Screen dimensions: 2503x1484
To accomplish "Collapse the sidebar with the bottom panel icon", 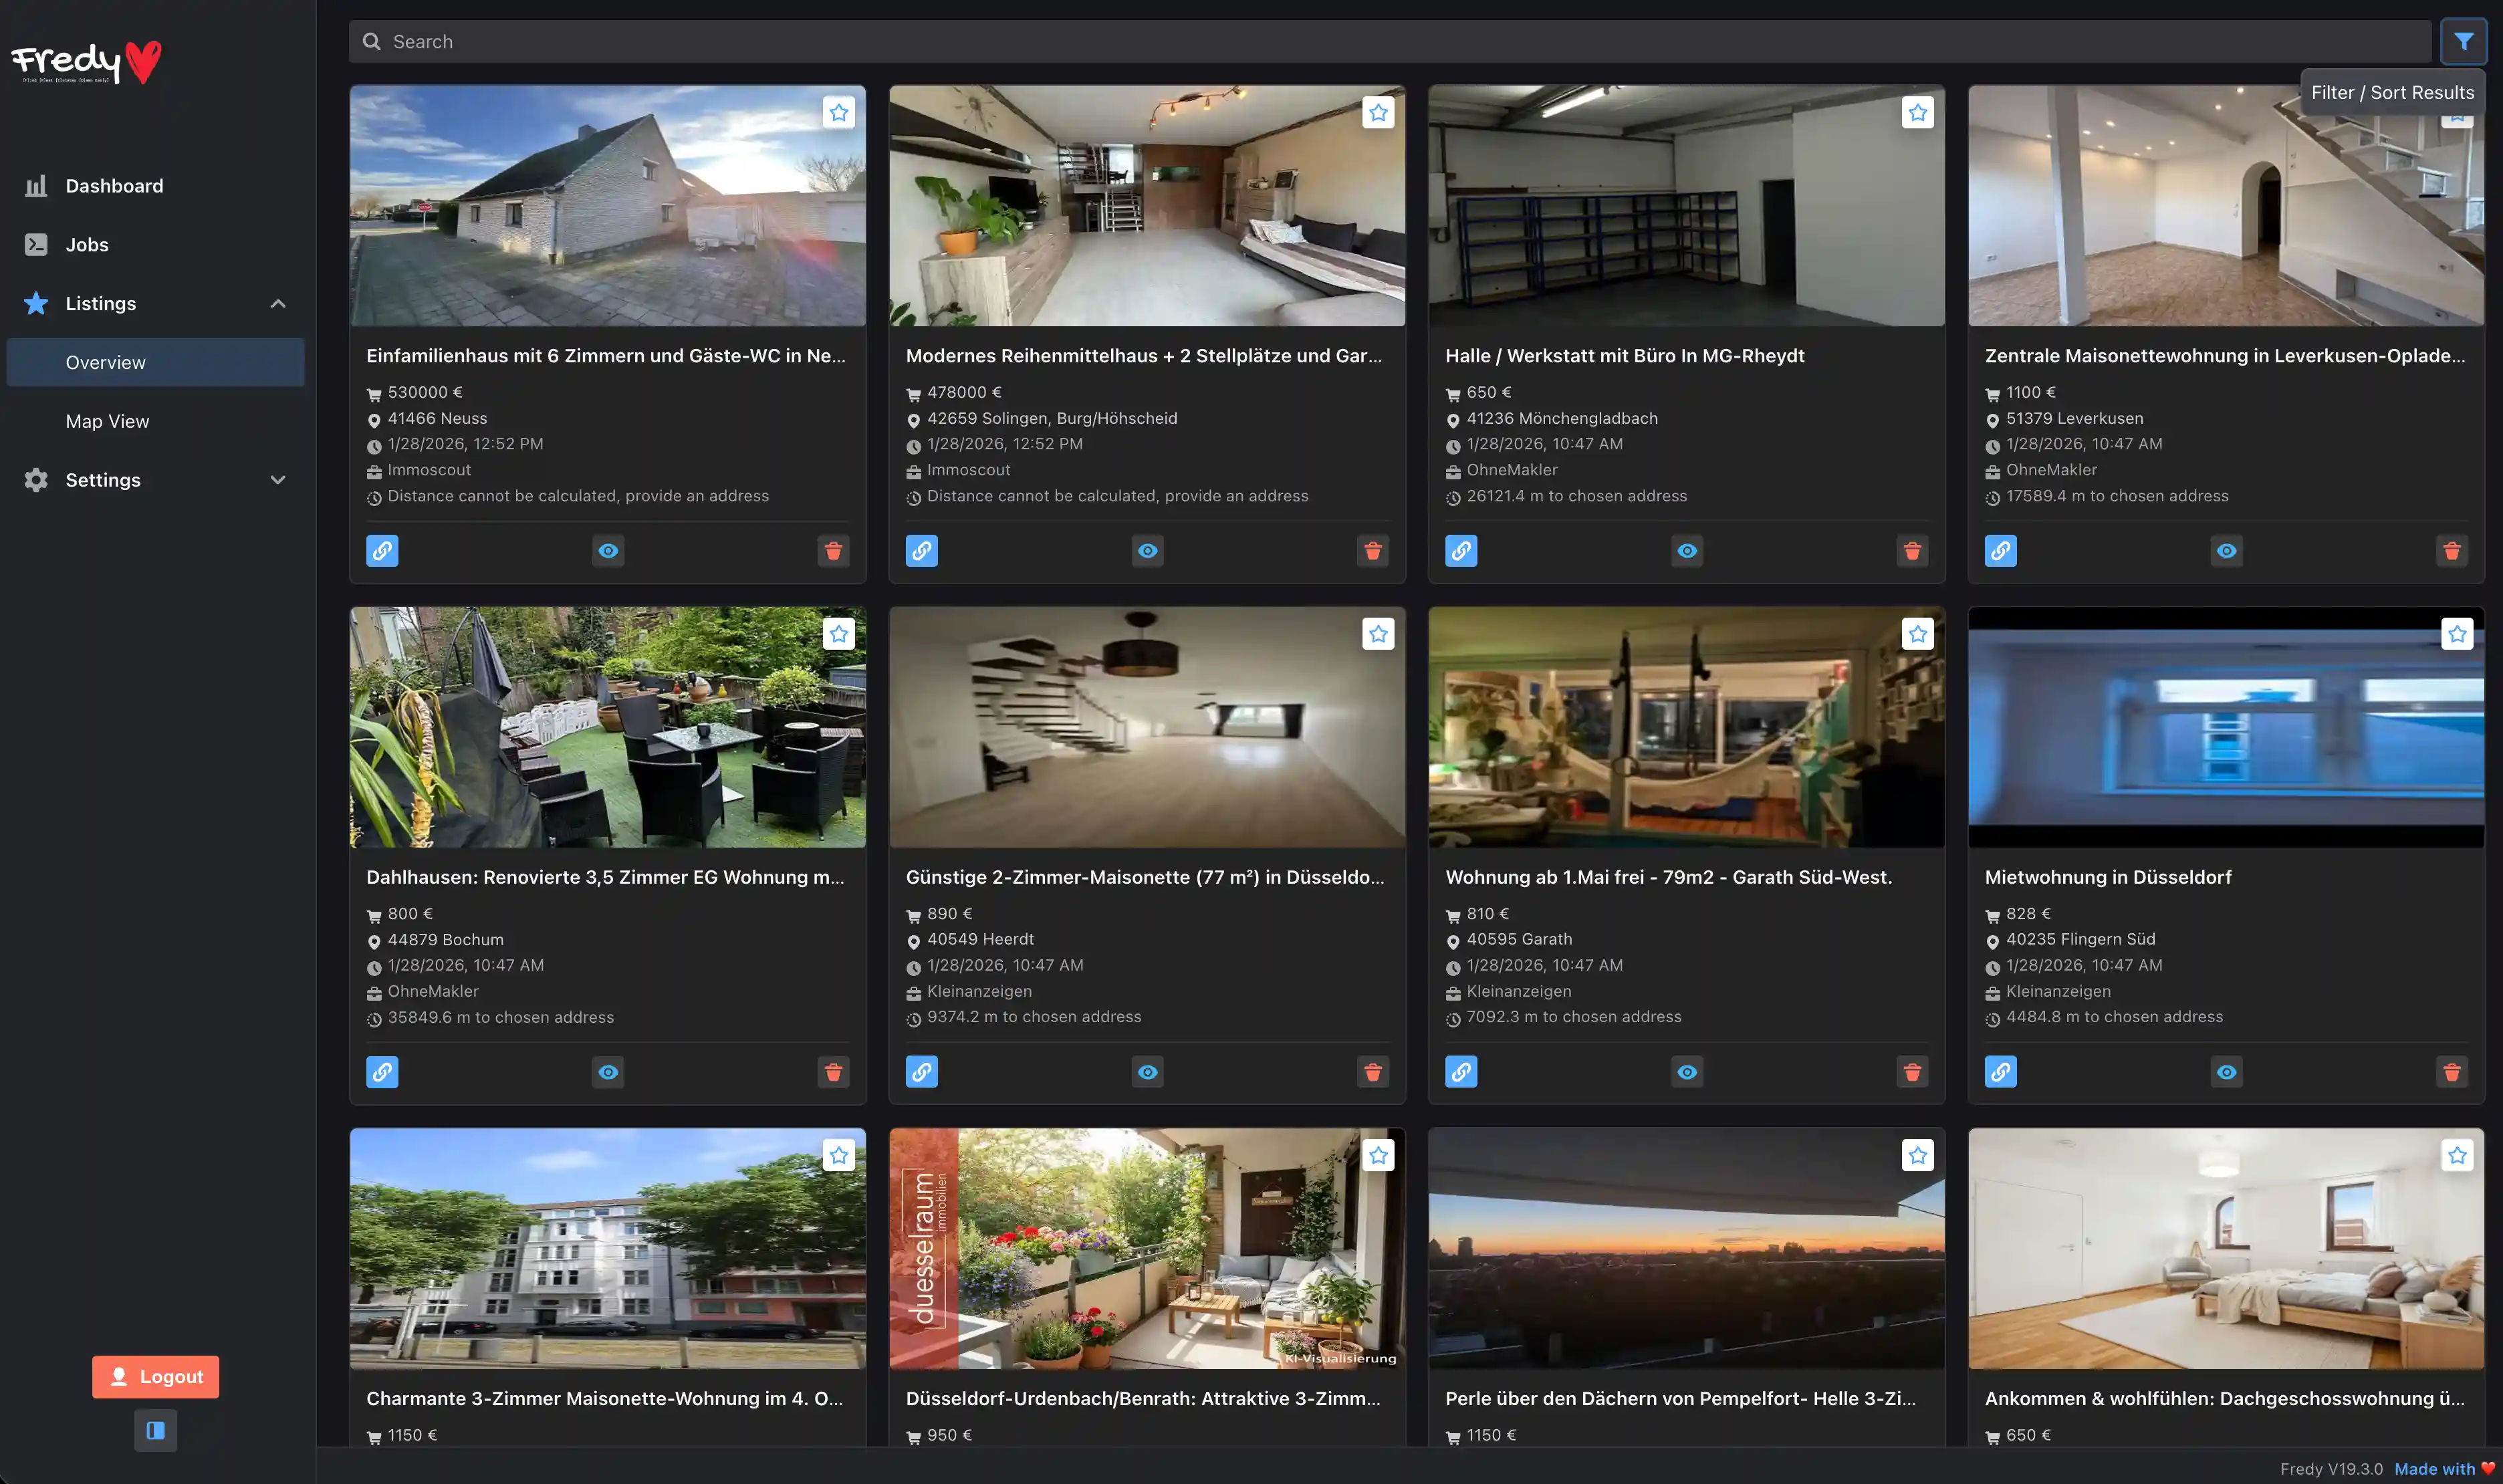I will [x=155, y=1430].
